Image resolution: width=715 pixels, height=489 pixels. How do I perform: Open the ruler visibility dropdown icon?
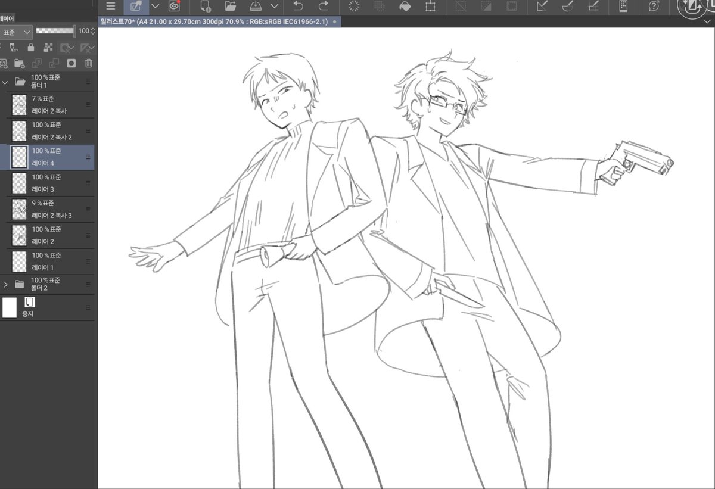tap(88, 48)
